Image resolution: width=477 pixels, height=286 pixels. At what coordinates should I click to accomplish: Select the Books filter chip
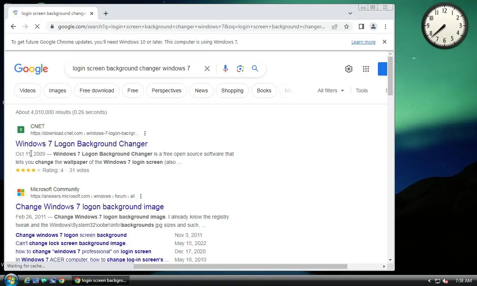(264, 90)
